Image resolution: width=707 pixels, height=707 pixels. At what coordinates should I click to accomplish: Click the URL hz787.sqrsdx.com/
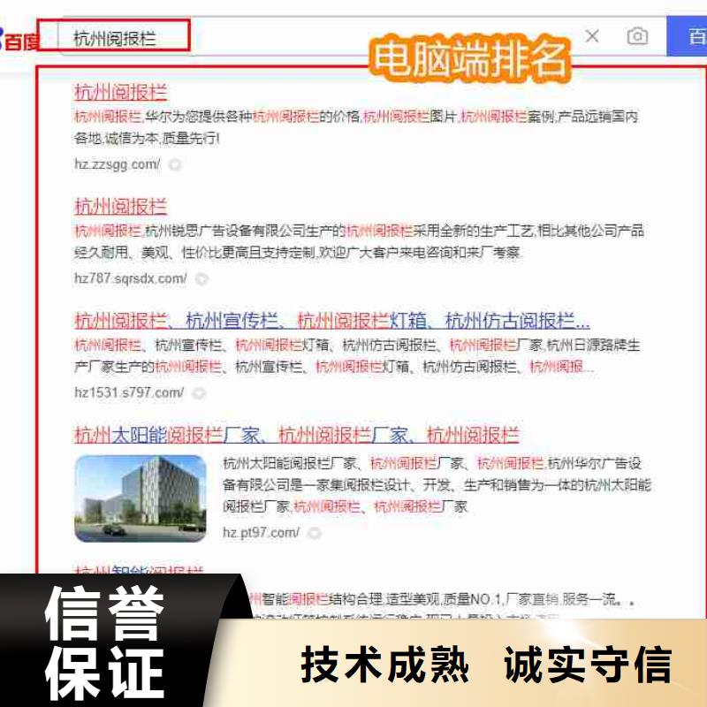point(130,278)
